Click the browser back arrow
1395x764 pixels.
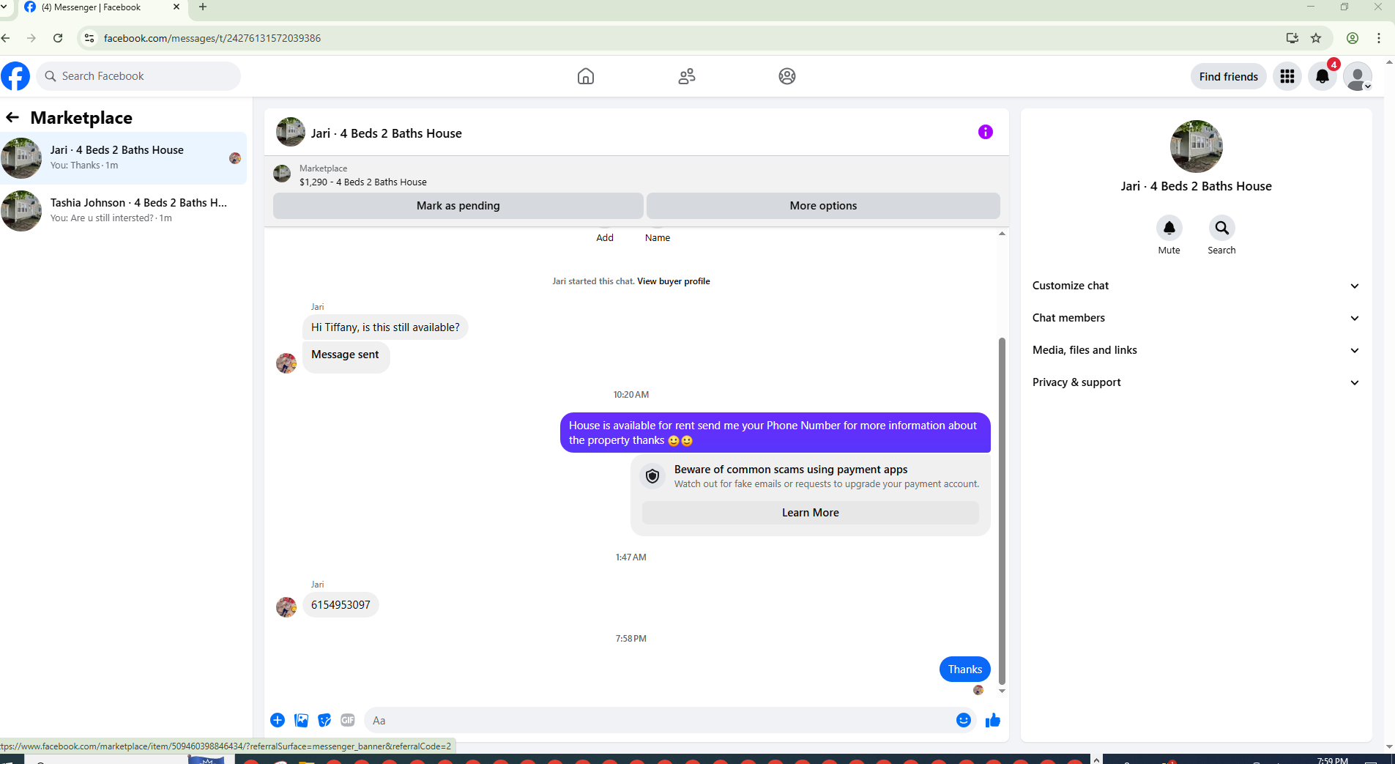pos(6,38)
